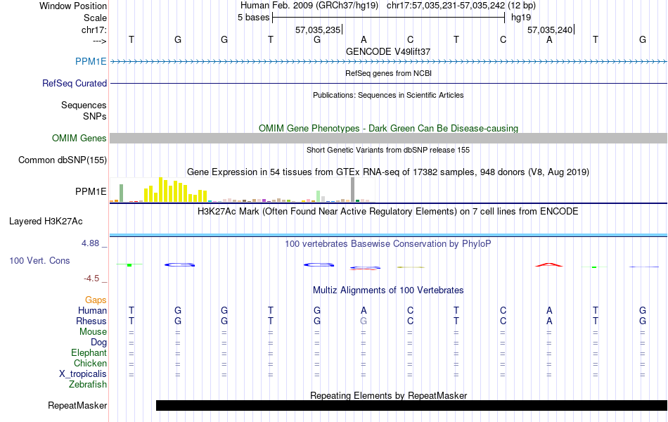The image size is (668, 422).
Task: Click the red A PhyloP conservation logo
Action: 549,264
